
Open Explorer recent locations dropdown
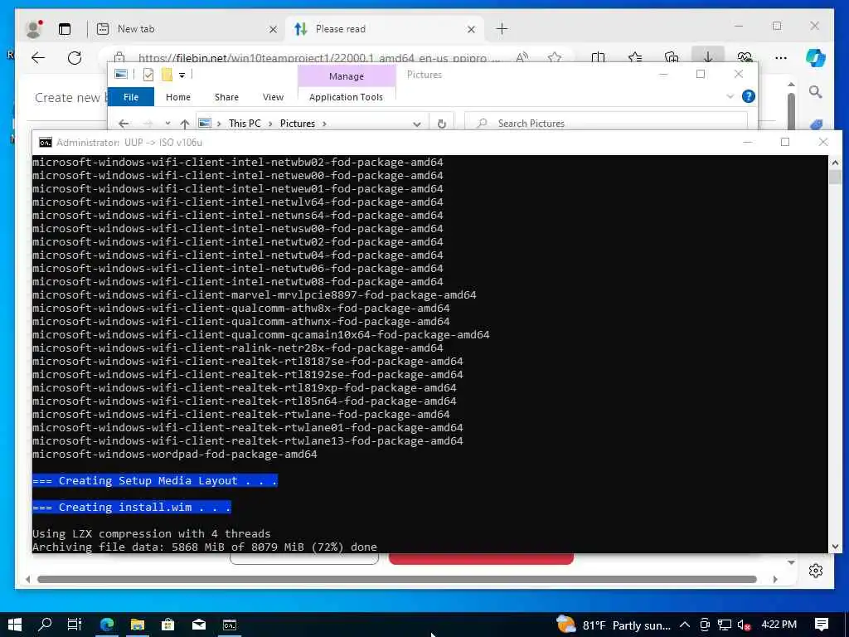167,124
